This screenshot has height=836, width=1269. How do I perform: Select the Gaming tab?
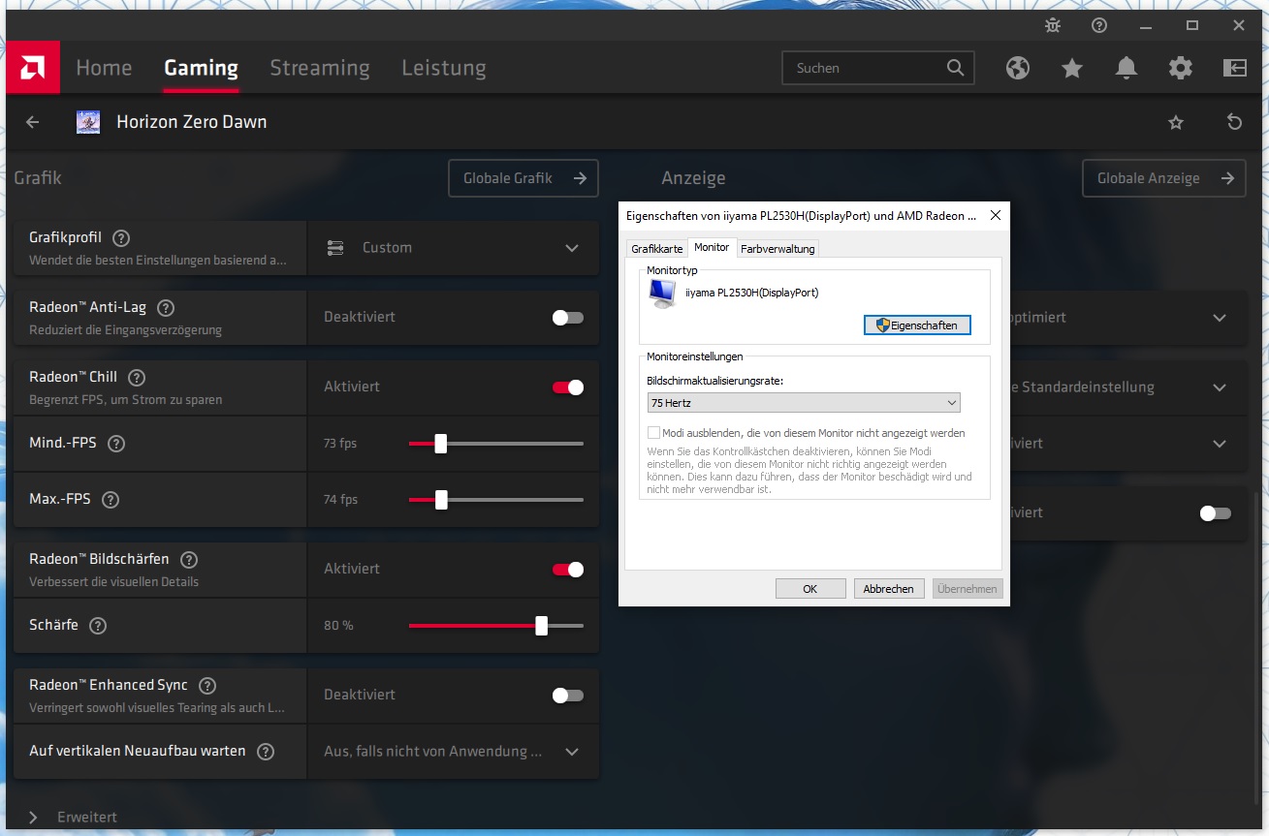[x=201, y=68]
